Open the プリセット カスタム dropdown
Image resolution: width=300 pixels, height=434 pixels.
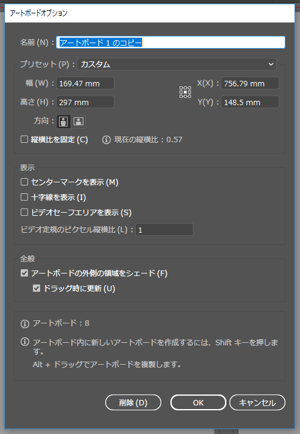176,64
